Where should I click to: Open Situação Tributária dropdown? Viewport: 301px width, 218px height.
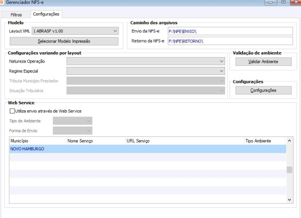[x=146, y=90]
